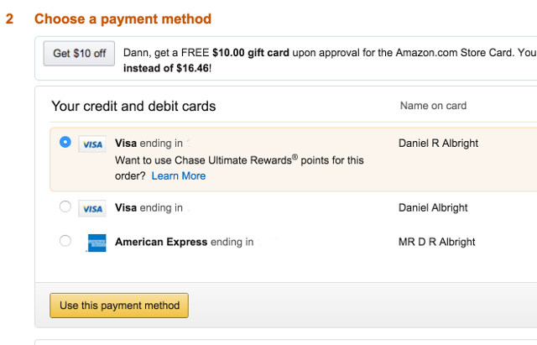Click the 'American Express ending in' label
This screenshot has width=537, height=345.
185,242
